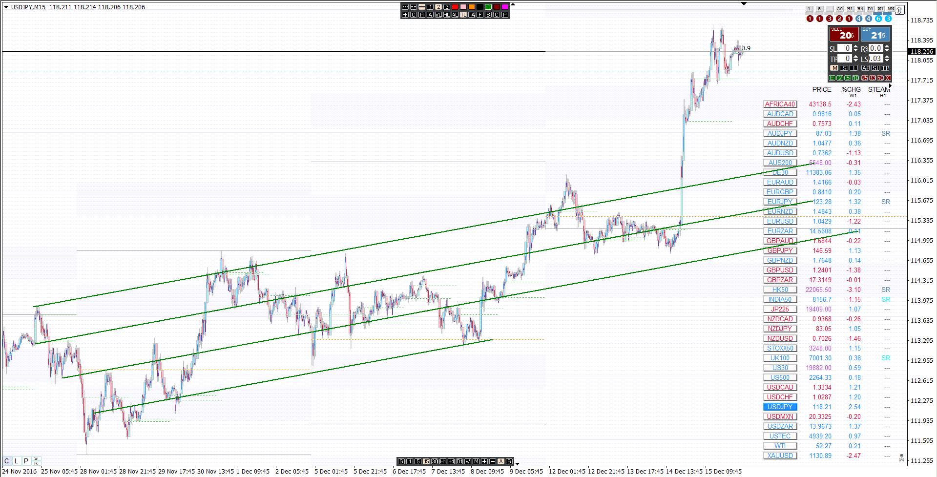This screenshot has height=477, width=937.
Task: Select the B drawing tool
Action: (x=488, y=15)
